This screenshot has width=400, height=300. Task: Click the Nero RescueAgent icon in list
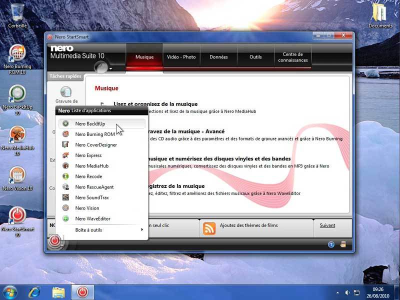tap(65, 186)
